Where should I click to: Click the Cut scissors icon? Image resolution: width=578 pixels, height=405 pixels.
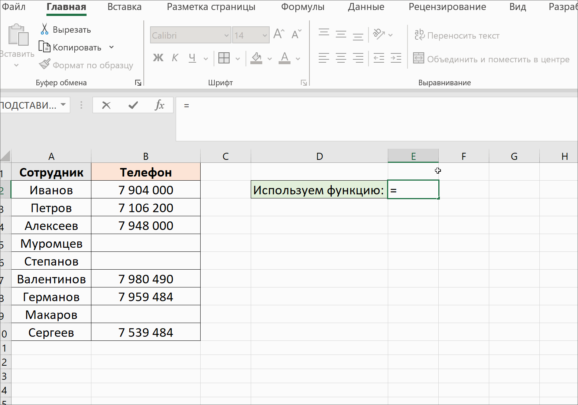coord(45,29)
